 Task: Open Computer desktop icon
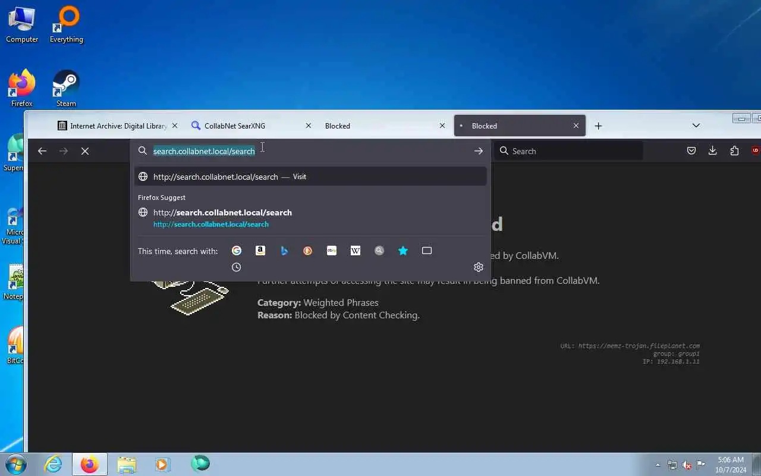click(x=22, y=25)
